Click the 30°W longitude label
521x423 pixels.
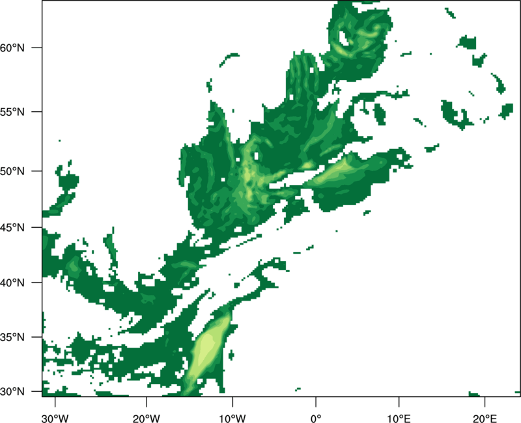pyautogui.click(x=55, y=418)
